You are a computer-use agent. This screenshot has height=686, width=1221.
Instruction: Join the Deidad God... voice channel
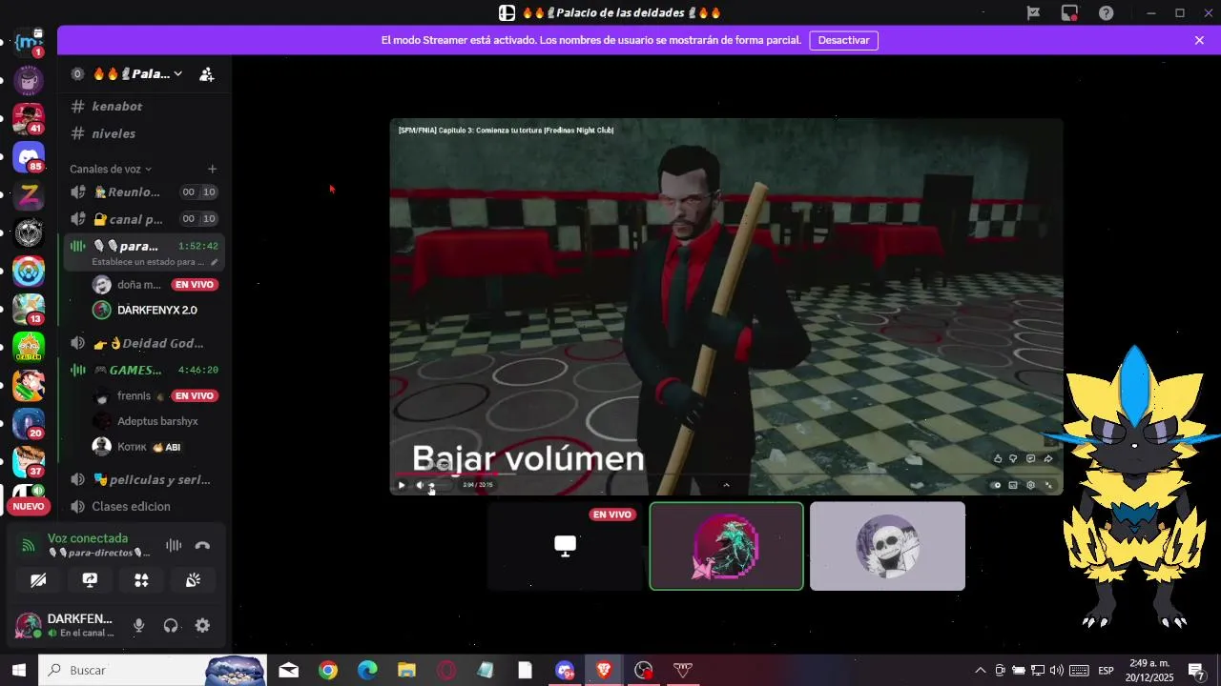coord(143,343)
